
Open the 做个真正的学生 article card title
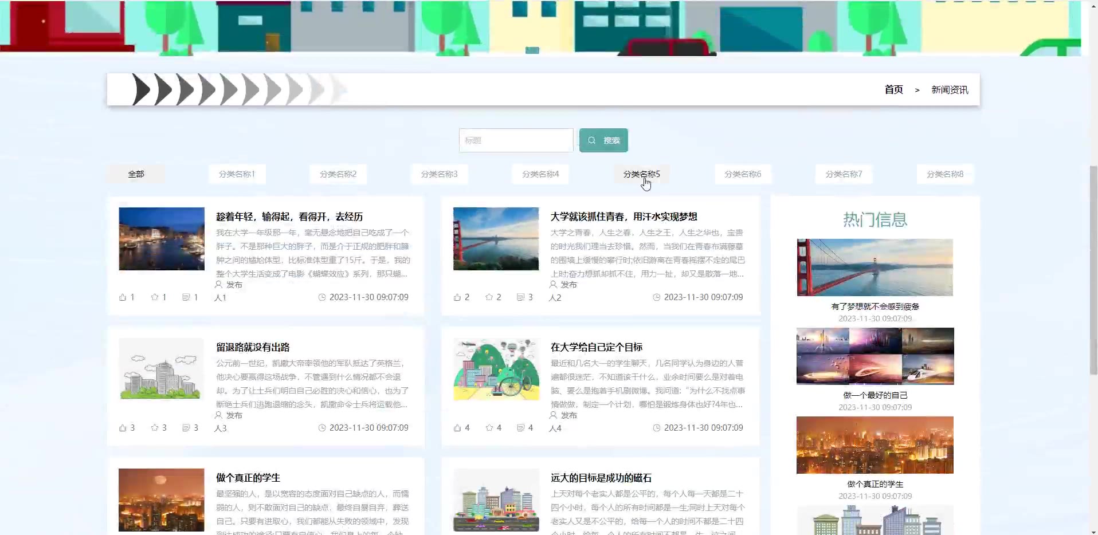click(x=248, y=478)
